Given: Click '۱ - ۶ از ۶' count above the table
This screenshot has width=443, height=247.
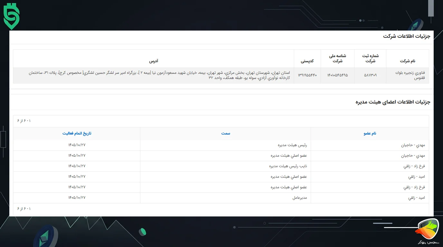Looking at the screenshot, I should (24, 121).
